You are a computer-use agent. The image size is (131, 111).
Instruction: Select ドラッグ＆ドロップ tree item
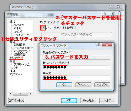click(x=23, y=48)
